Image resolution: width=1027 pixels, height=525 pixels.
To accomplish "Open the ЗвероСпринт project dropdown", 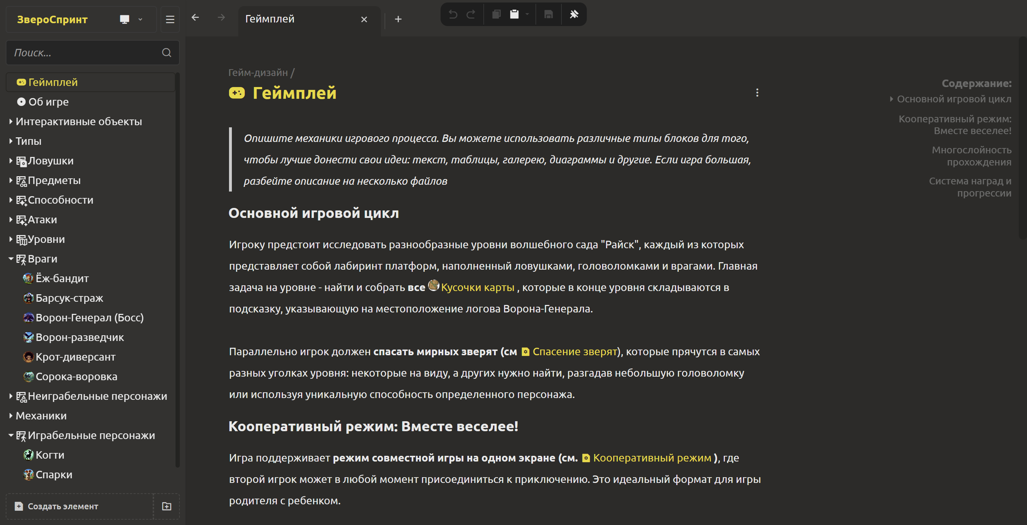I will coord(140,20).
